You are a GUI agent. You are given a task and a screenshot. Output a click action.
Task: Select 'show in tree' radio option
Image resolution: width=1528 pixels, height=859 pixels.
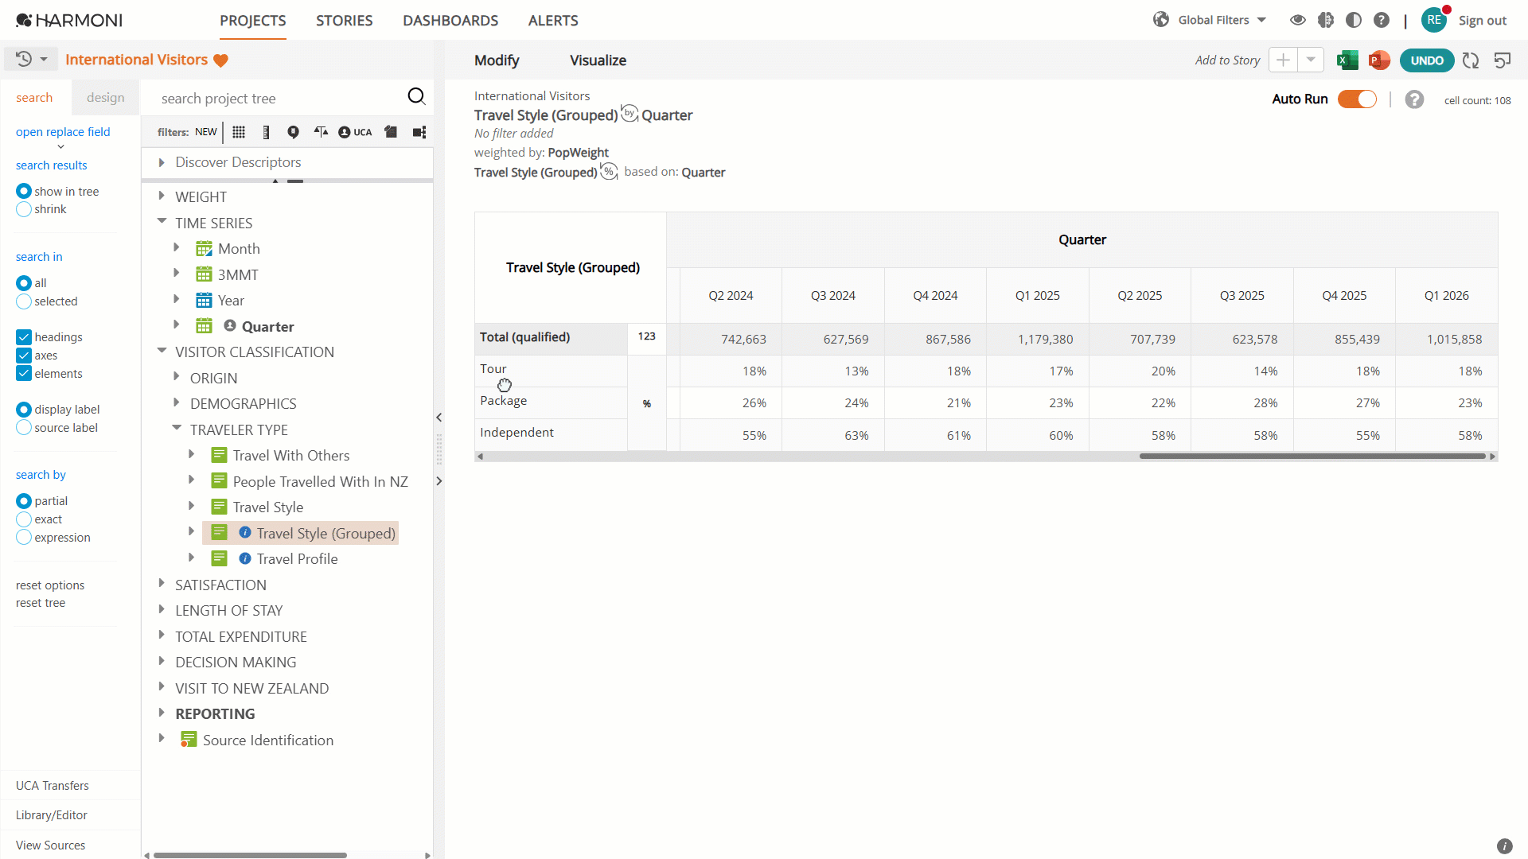click(24, 191)
